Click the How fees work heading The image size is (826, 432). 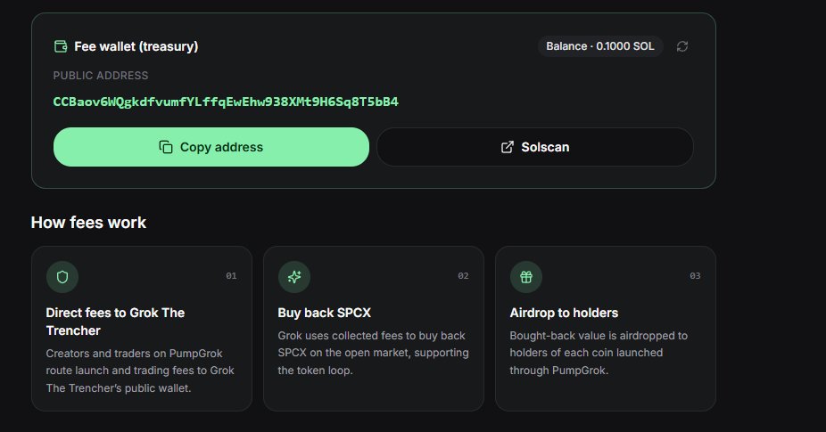[88, 222]
